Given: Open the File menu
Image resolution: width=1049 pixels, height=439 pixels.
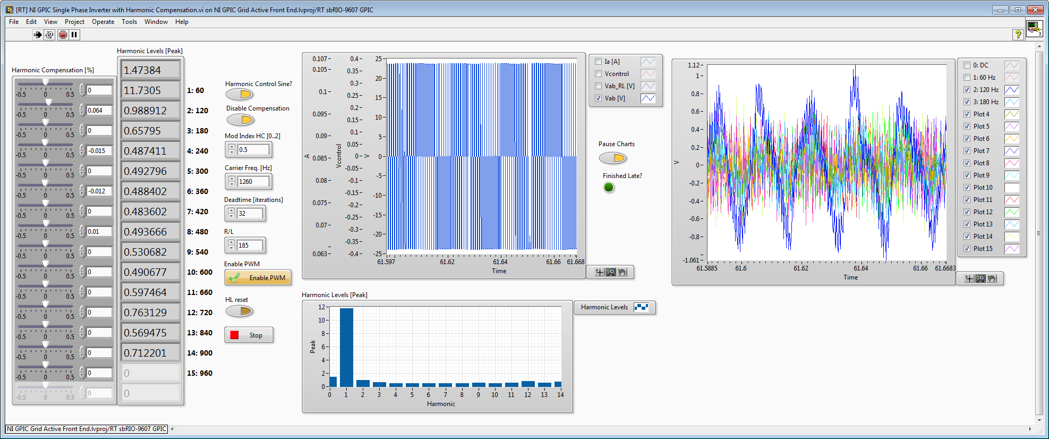Looking at the screenshot, I should [14, 22].
